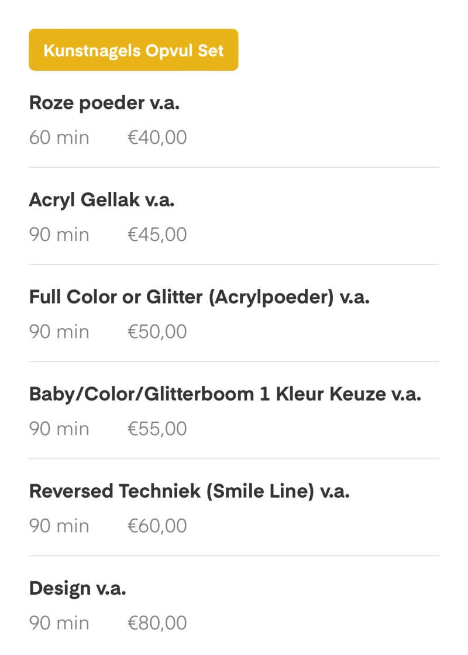Screen dimensions: 468x655
Task: Pick Baby/Color/Glitterboom 1 Kleur Keuze service
Action: coord(225,394)
